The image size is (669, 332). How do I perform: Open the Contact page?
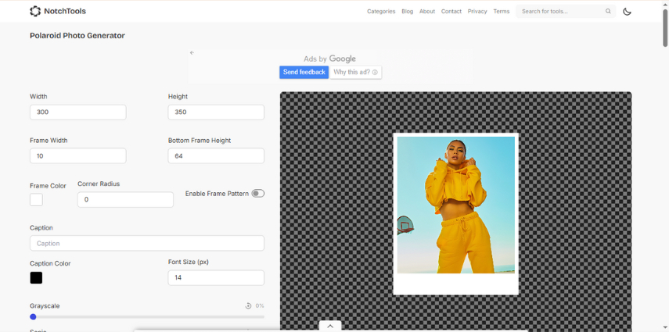pyautogui.click(x=451, y=12)
